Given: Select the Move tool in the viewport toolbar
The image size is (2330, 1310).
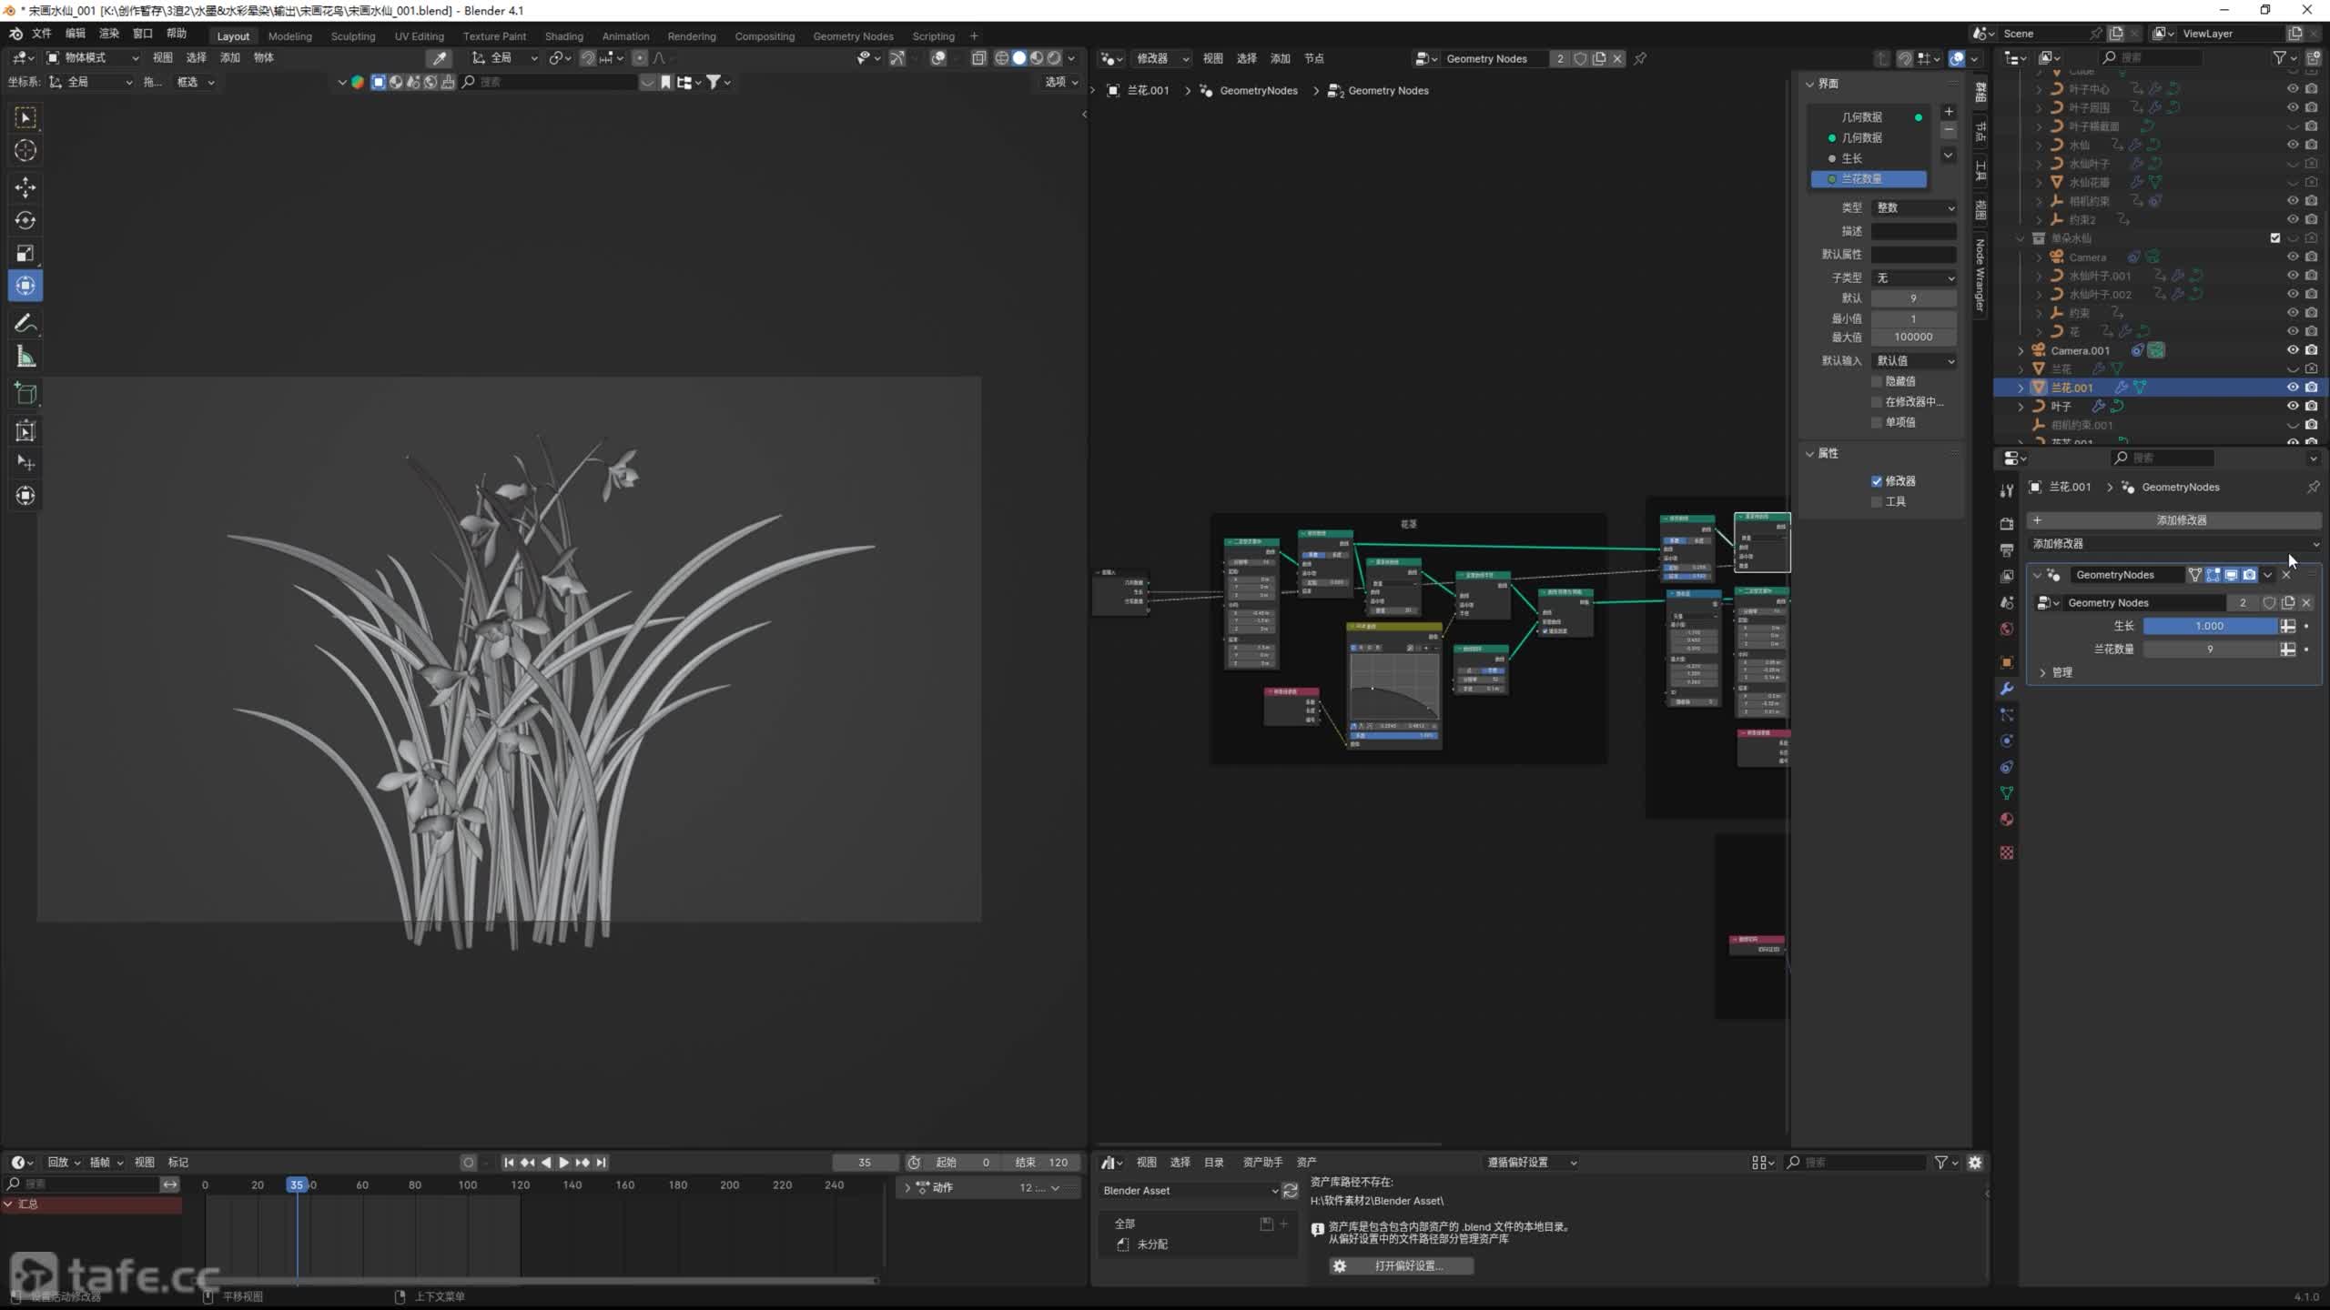Looking at the screenshot, I should pyautogui.click(x=25, y=187).
